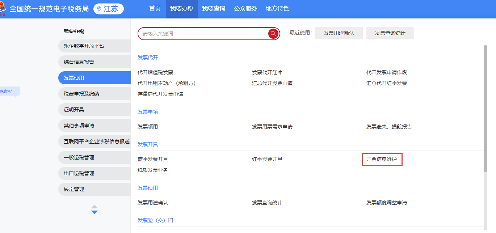Switch to the 首页 tab
Viewport: 496px width, 233px height.
point(155,9)
